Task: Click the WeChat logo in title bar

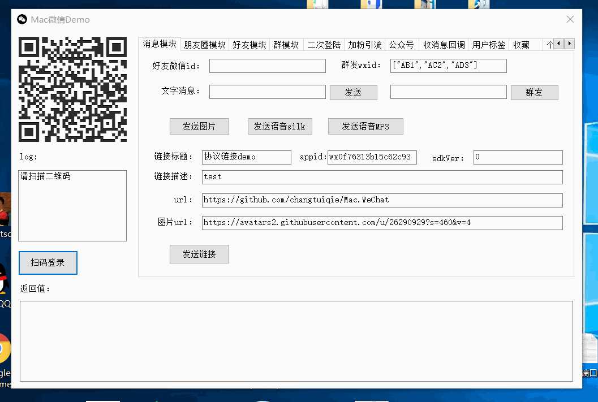Action: pyautogui.click(x=22, y=19)
